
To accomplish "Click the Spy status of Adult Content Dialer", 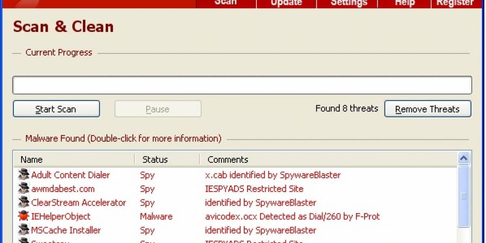I will 147,175.
